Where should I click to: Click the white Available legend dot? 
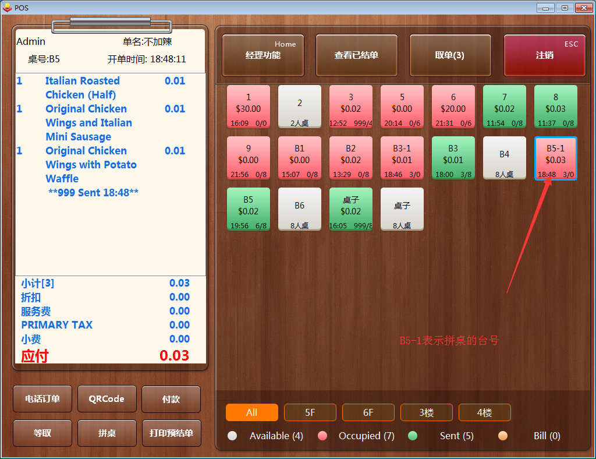(232, 436)
